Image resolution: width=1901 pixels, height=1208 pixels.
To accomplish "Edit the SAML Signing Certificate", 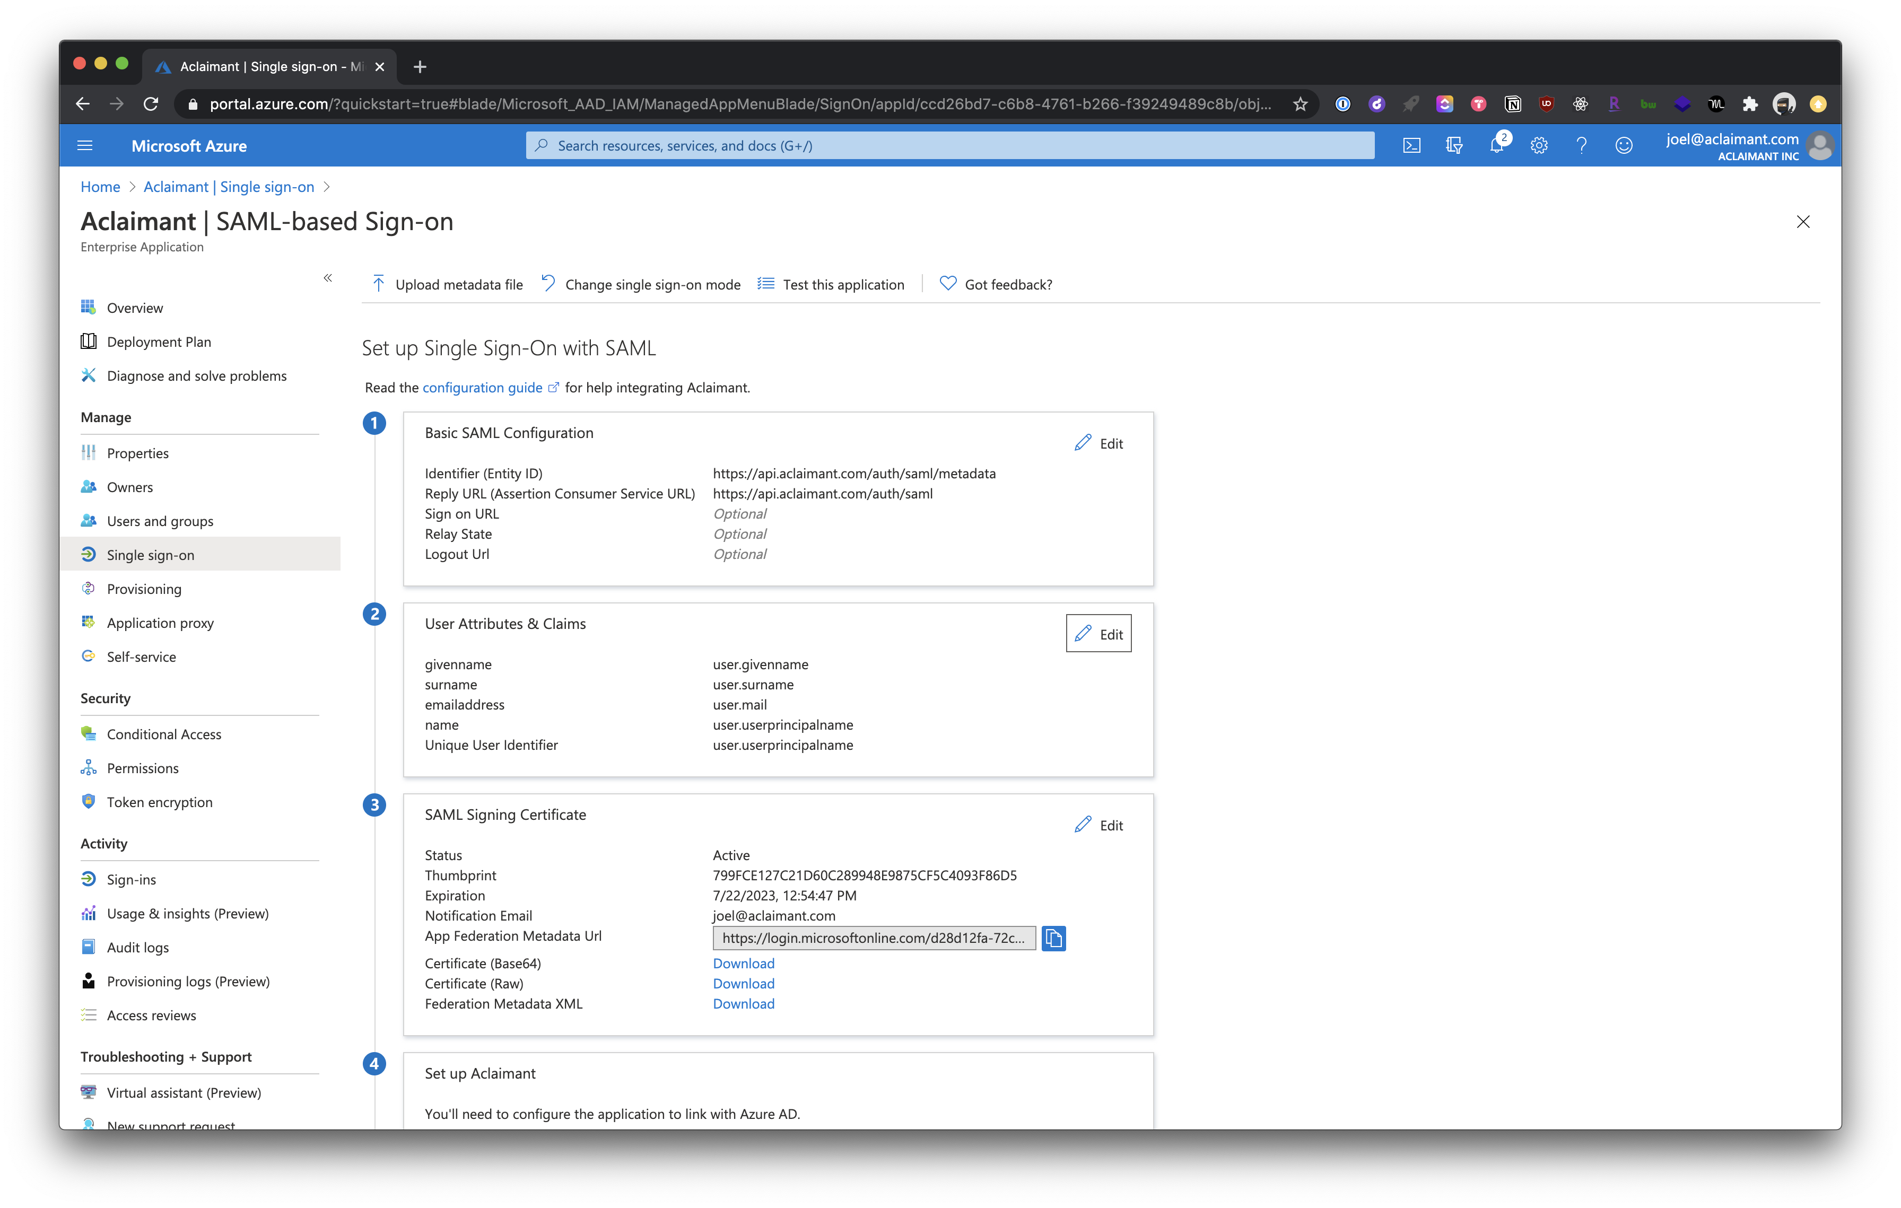I will pos(1098,825).
